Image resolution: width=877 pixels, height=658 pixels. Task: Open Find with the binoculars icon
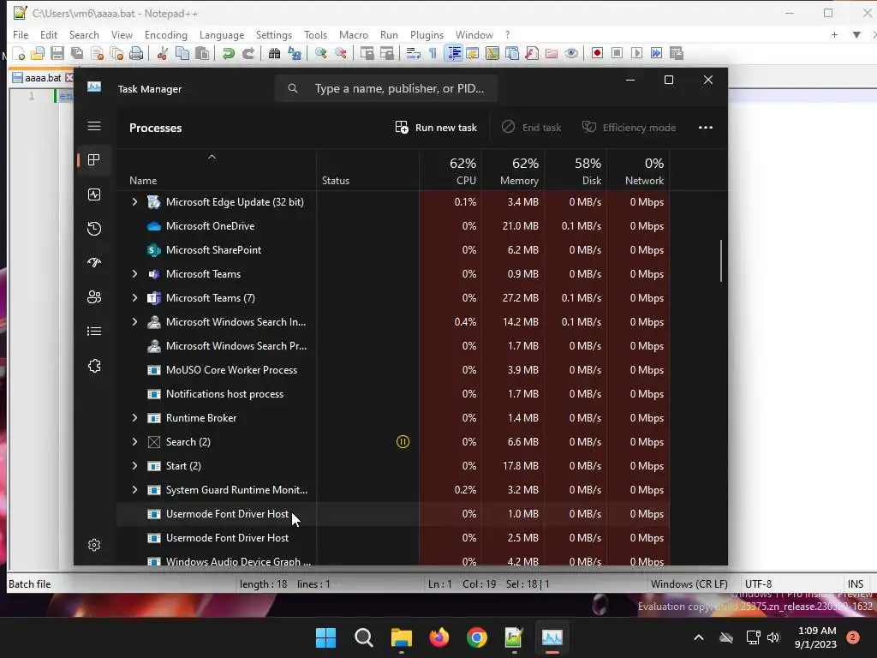pyautogui.click(x=274, y=53)
